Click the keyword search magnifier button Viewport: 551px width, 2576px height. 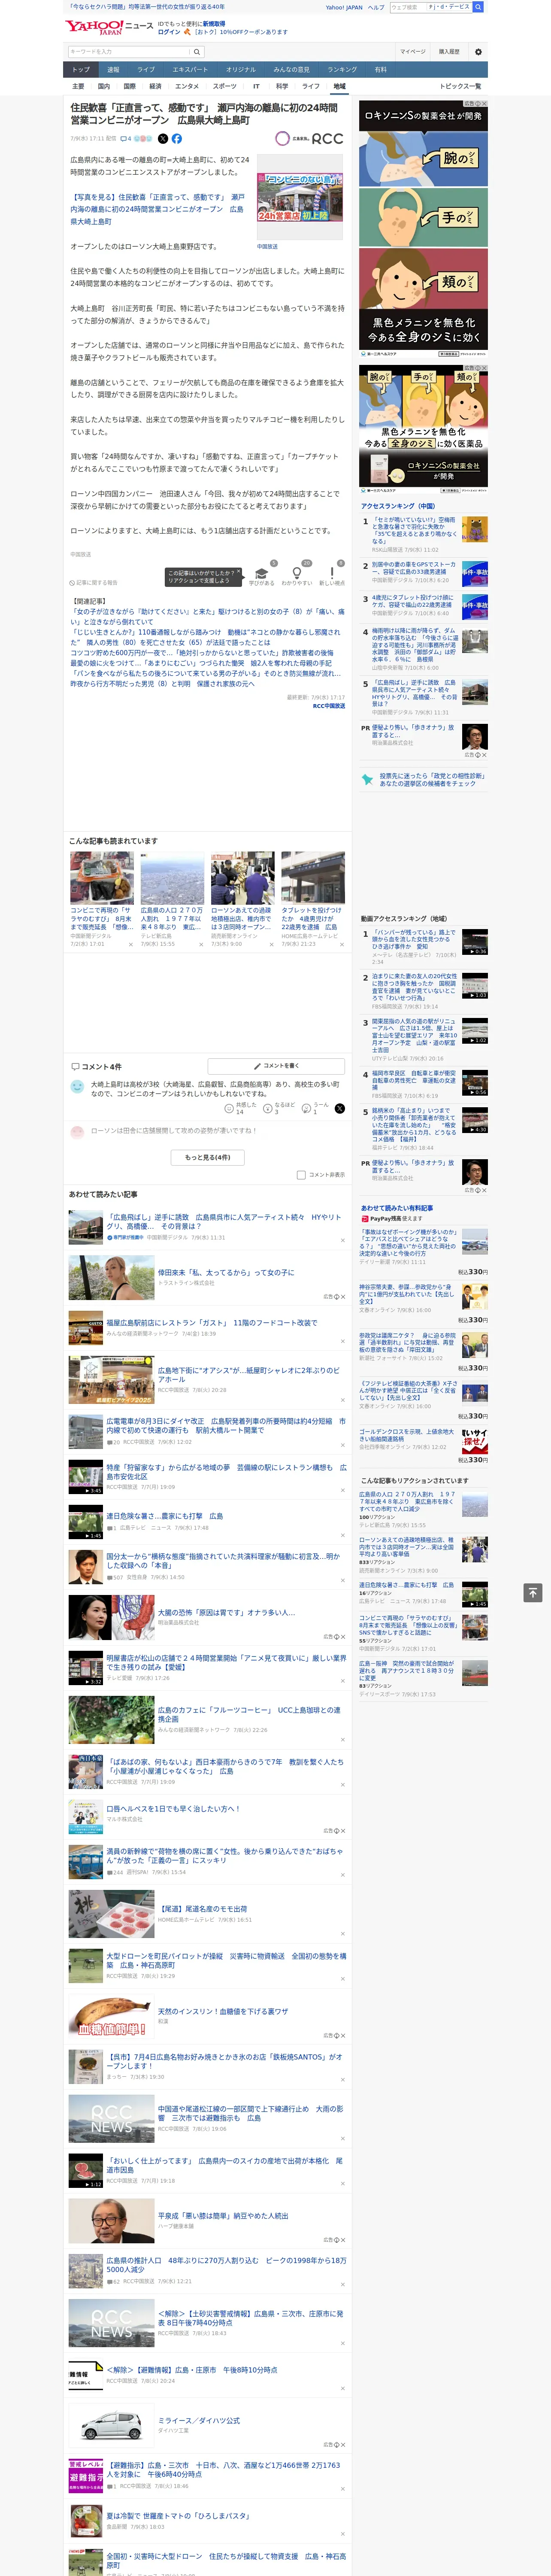pyautogui.click(x=197, y=52)
